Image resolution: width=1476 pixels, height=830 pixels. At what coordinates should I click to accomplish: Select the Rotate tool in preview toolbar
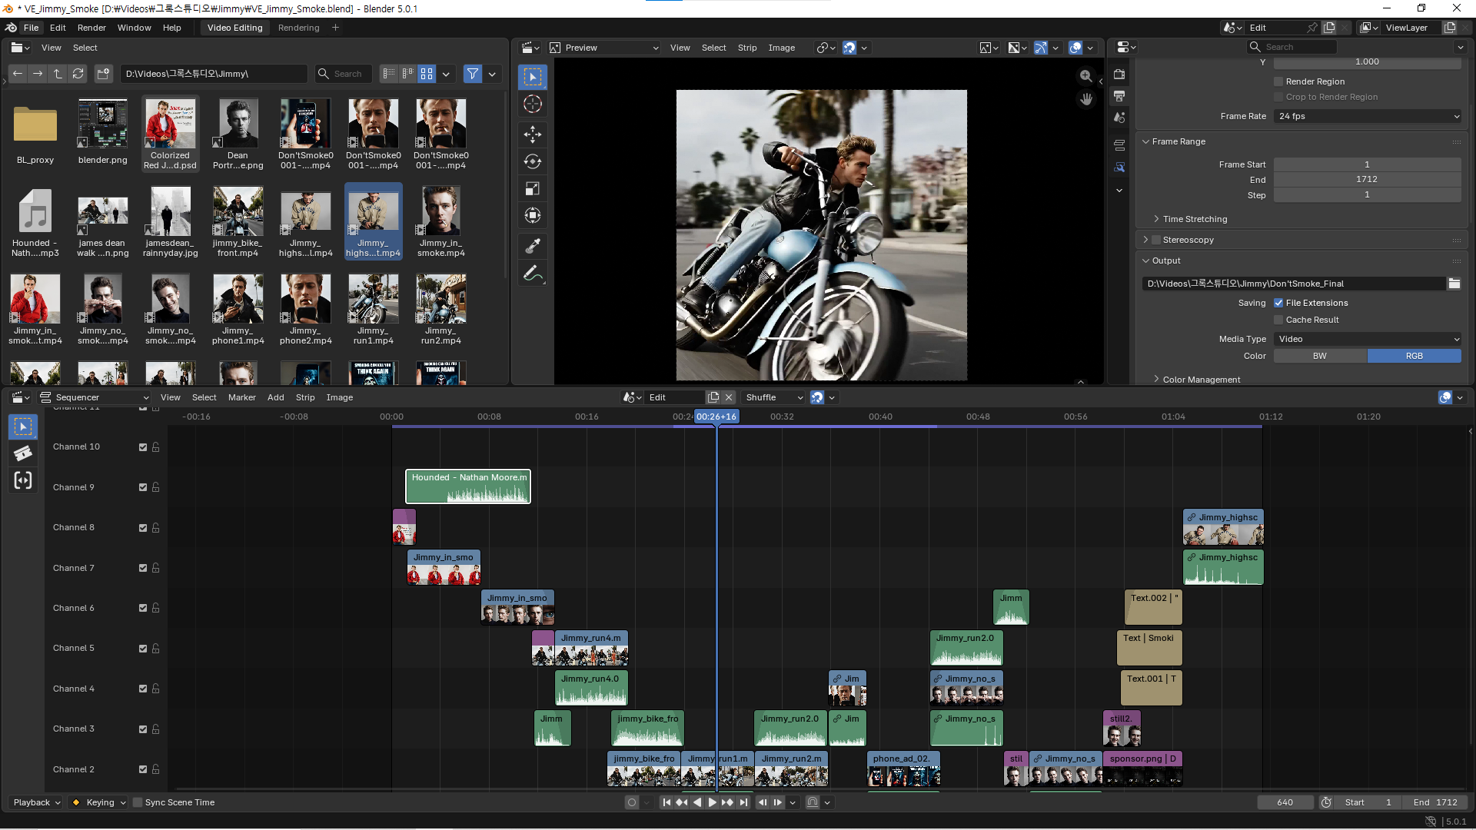533,161
